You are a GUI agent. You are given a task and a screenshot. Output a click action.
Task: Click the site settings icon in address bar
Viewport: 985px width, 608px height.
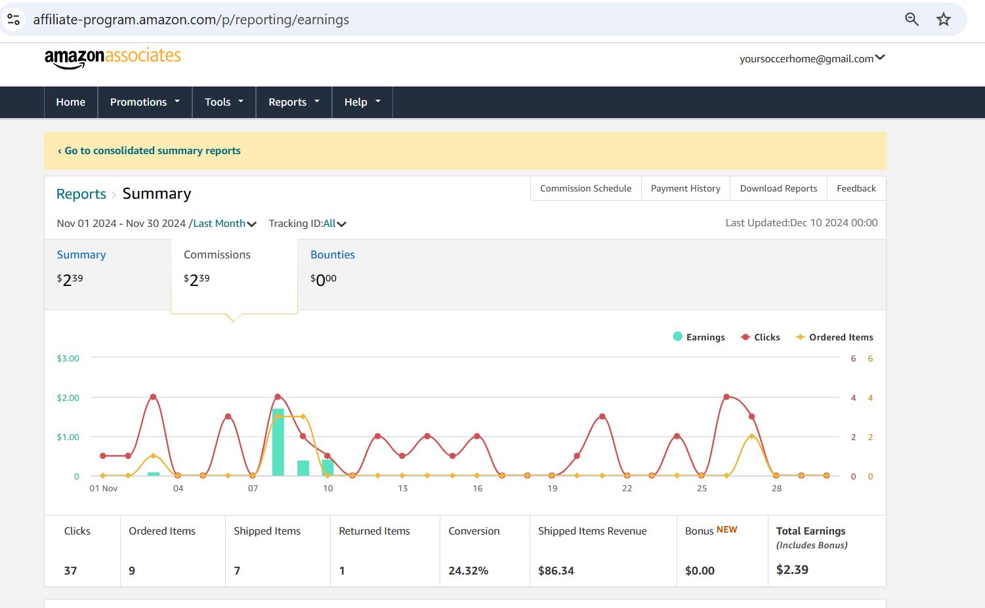[13, 19]
